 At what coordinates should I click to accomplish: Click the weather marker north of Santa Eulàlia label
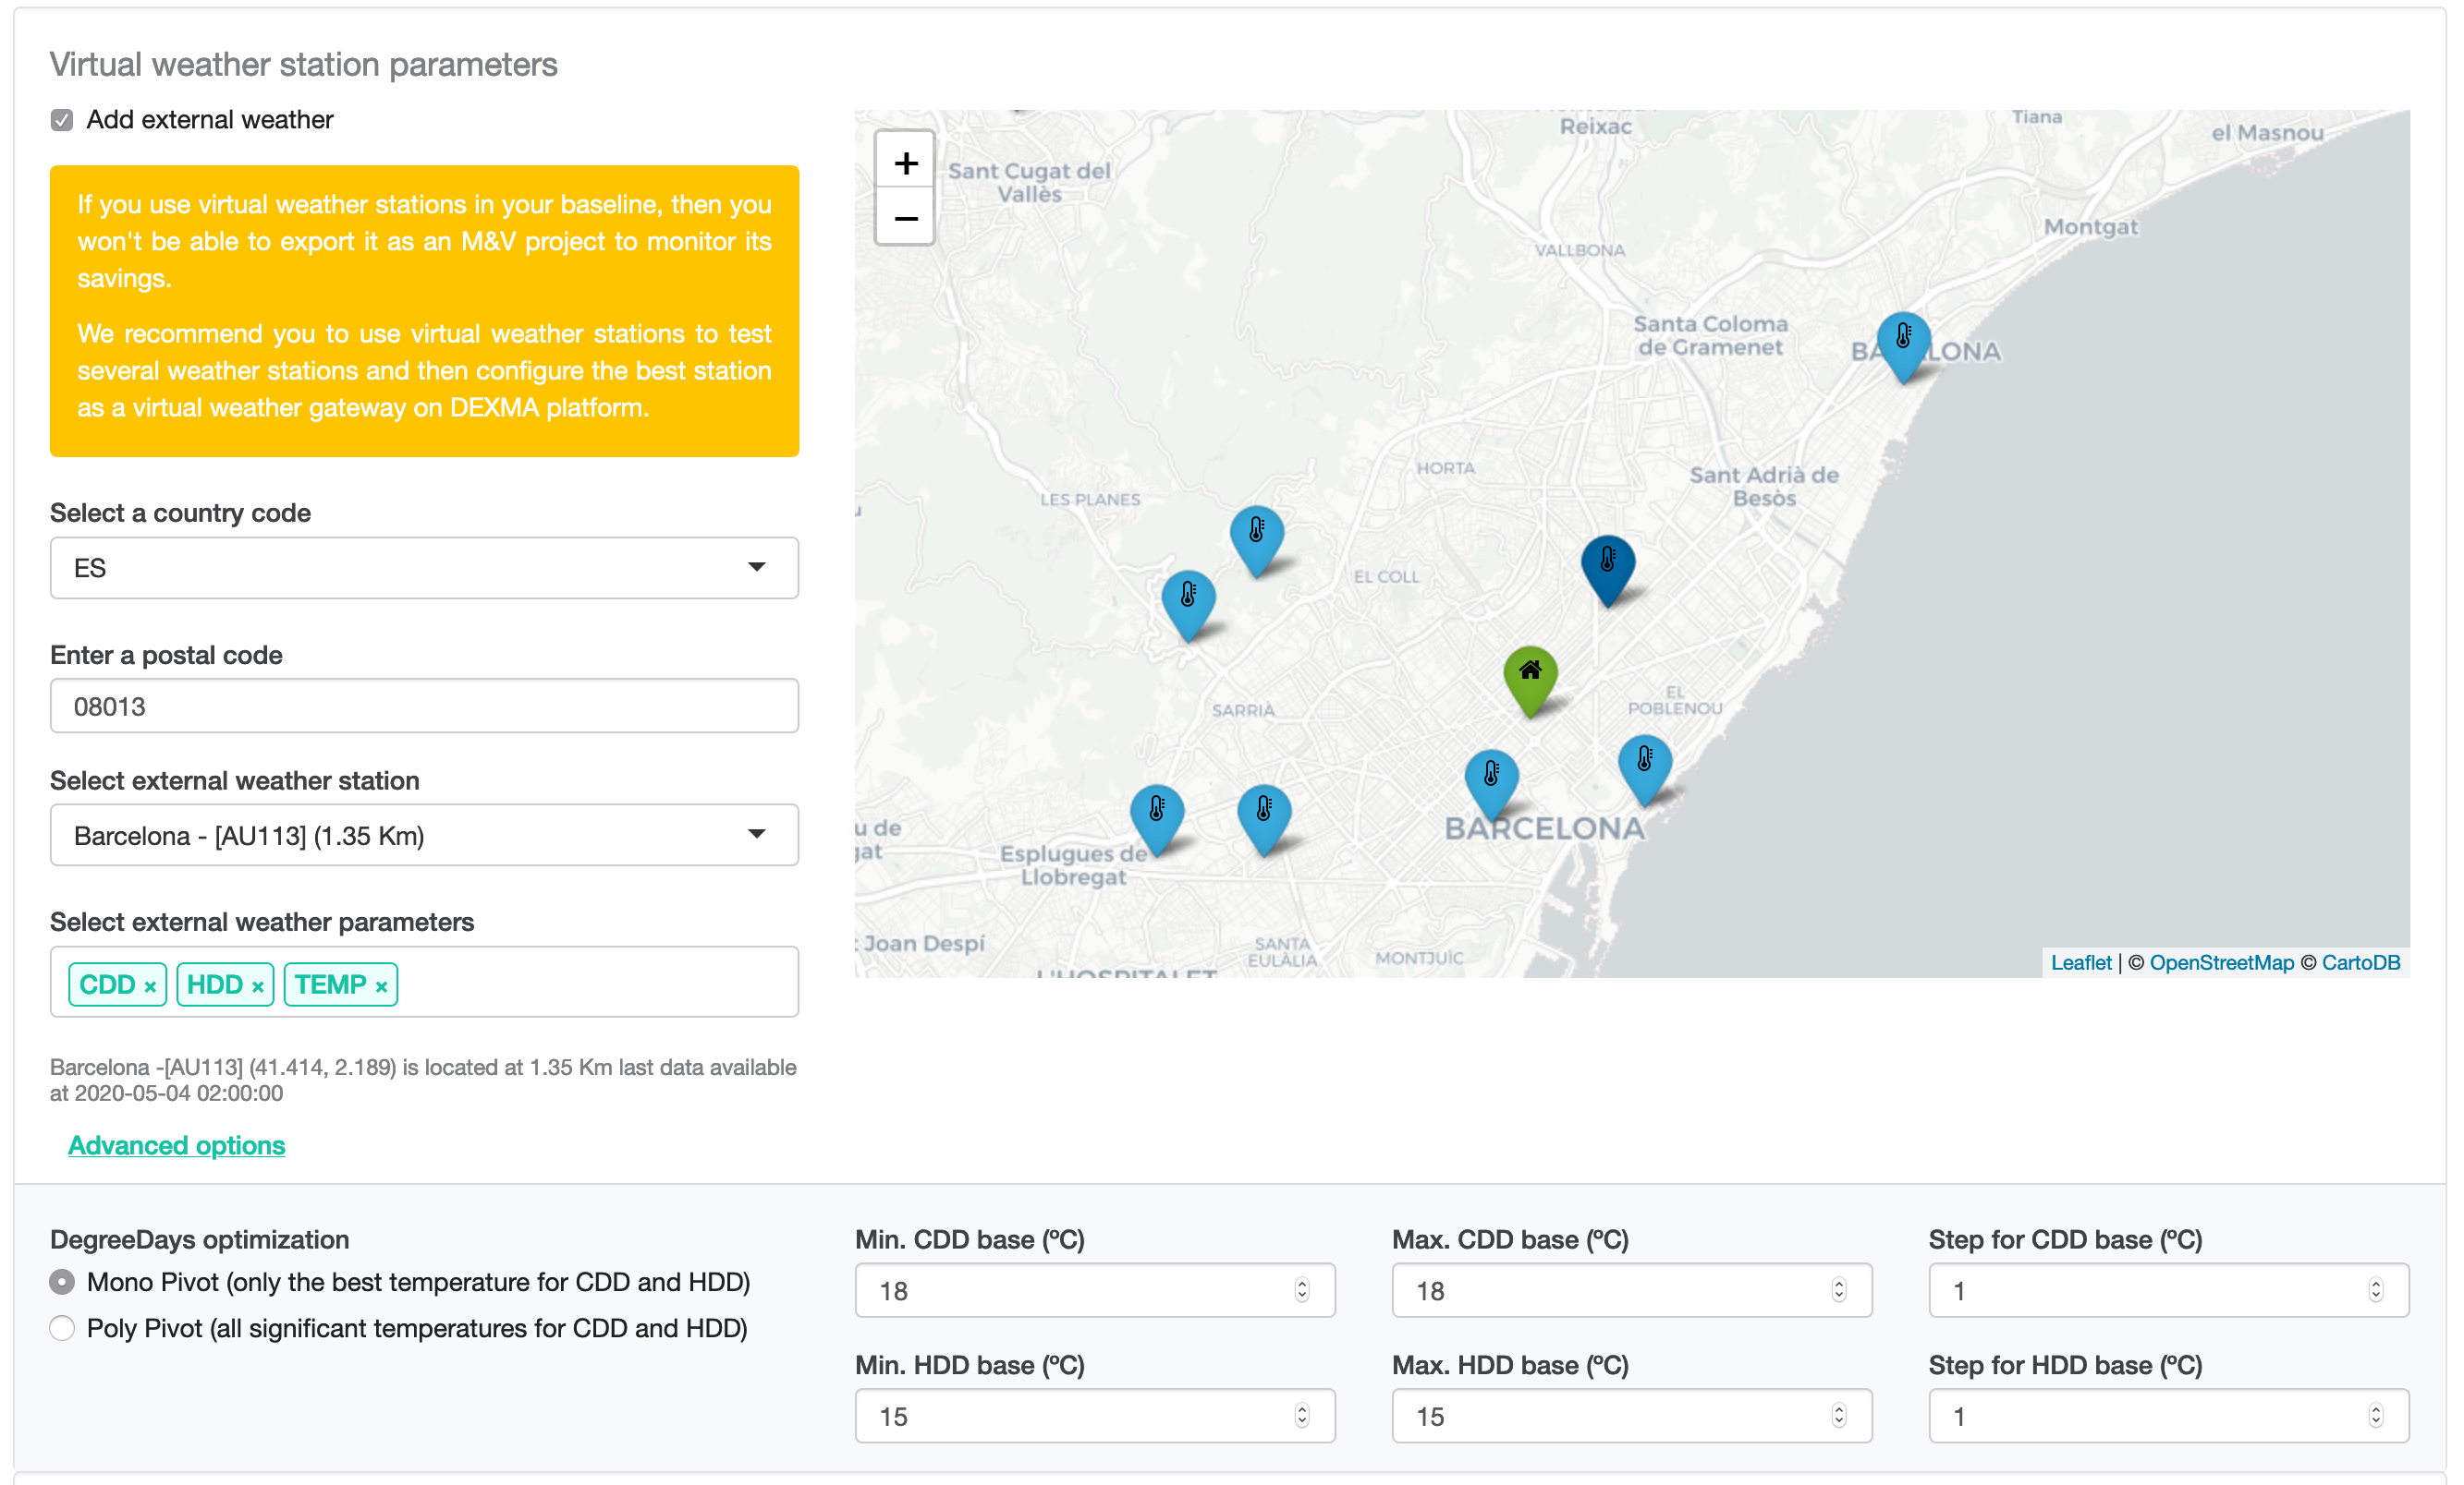(x=1264, y=820)
